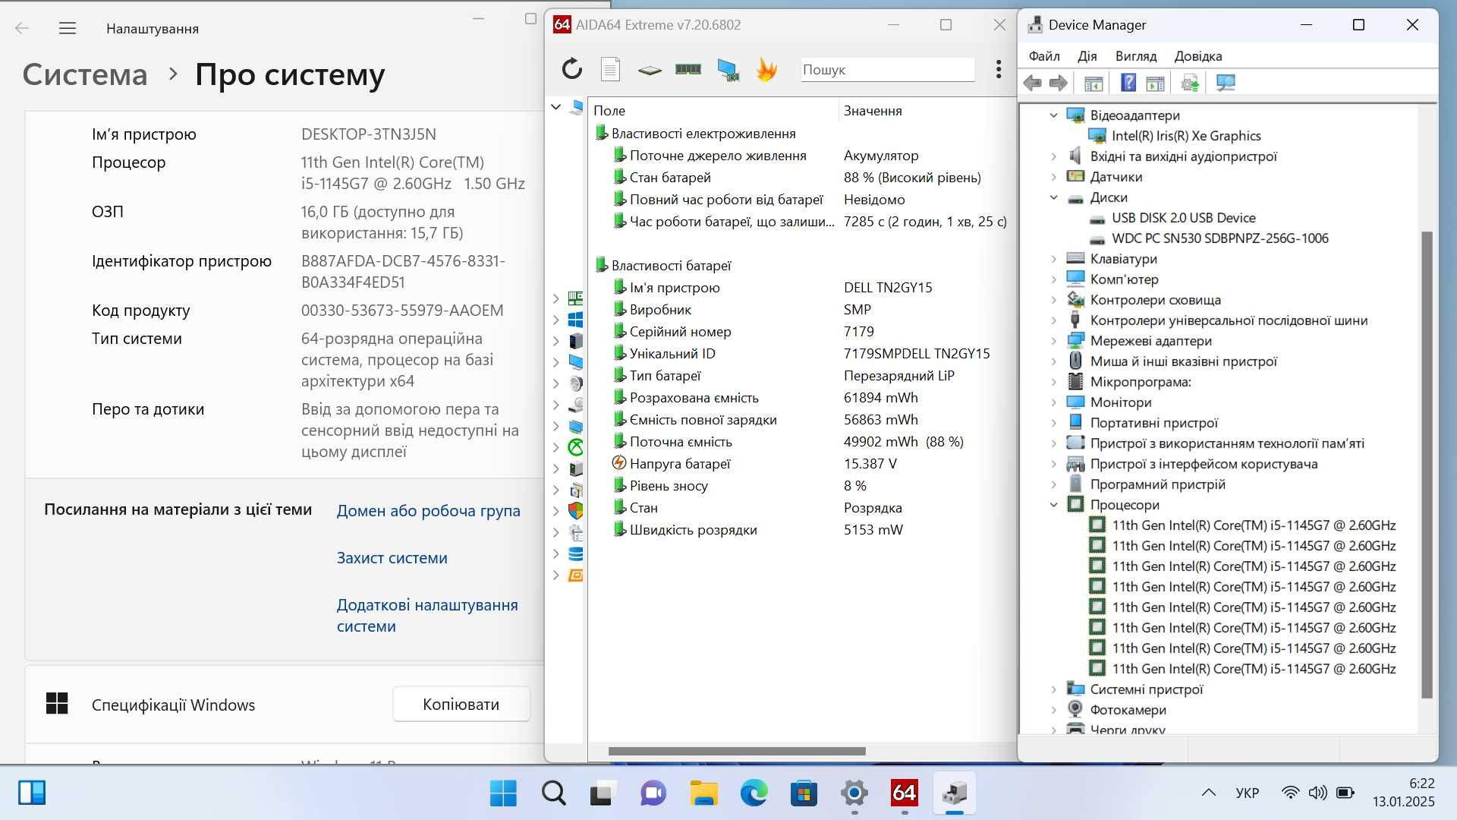
Task: Toggle action pane icon in Device Manager toolbar
Action: coord(1155,83)
